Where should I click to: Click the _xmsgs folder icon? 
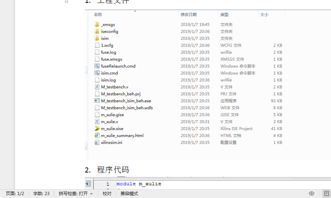[x=97, y=24]
